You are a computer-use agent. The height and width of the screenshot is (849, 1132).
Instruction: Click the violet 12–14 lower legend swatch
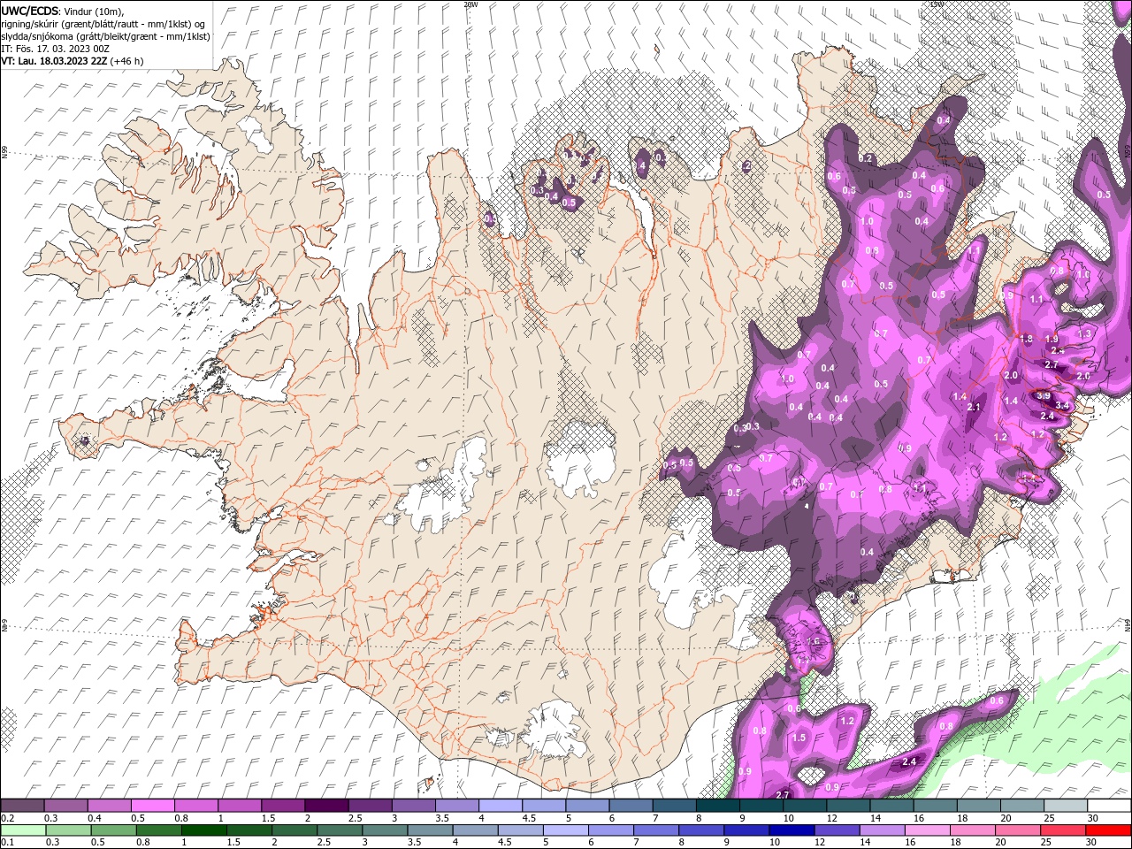[x=838, y=830]
